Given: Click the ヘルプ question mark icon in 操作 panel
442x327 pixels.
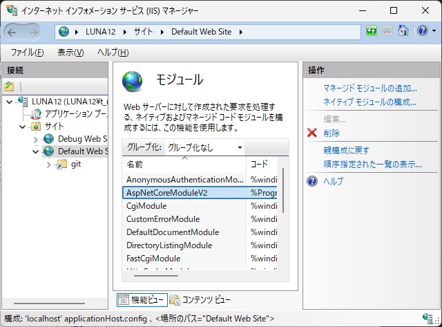Looking at the screenshot, I should [x=312, y=181].
